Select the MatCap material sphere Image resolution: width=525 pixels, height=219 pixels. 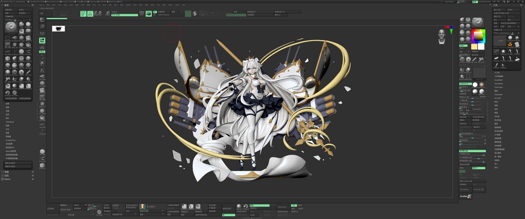(482, 92)
